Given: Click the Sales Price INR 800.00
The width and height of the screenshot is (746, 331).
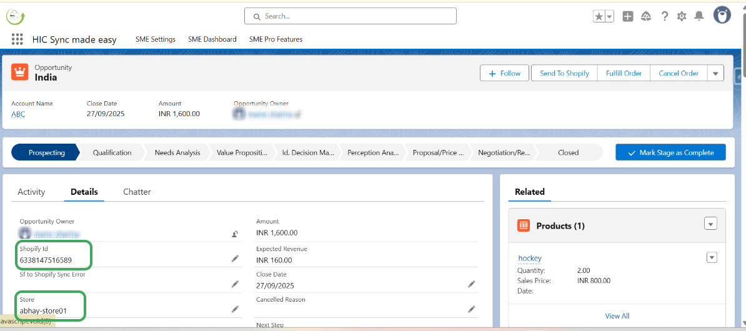Looking at the screenshot, I should tap(594, 280).
